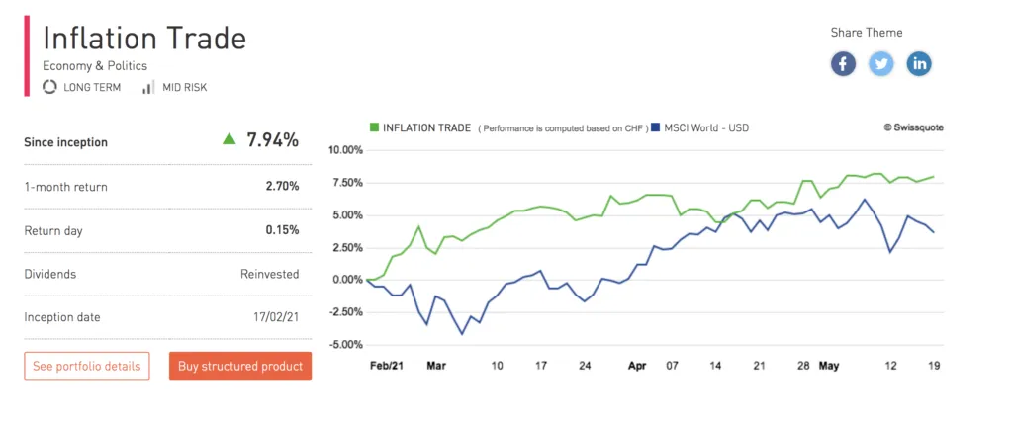Screen dimensions: 1013x423
Task: Share theme on LinkedIn
Action: (x=919, y=64)
